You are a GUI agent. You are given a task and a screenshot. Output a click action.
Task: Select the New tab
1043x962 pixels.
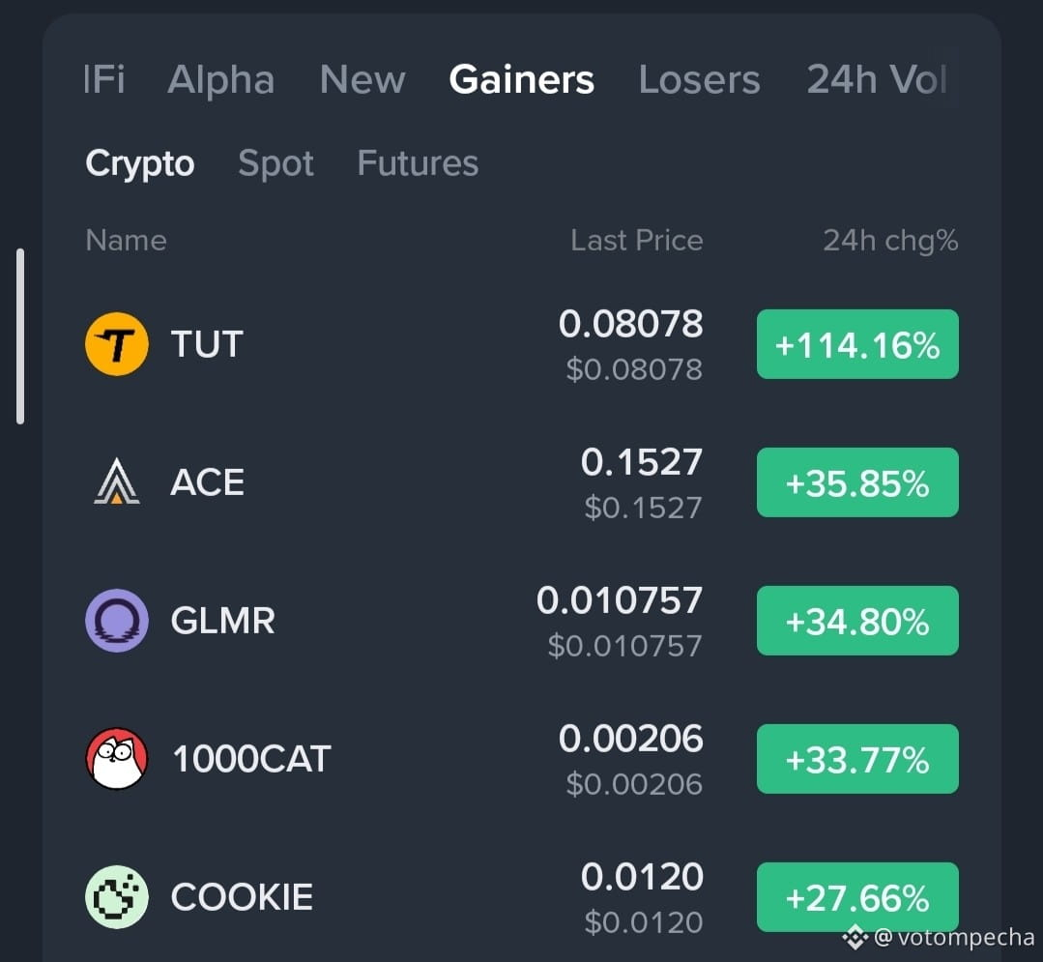point(362,80)
